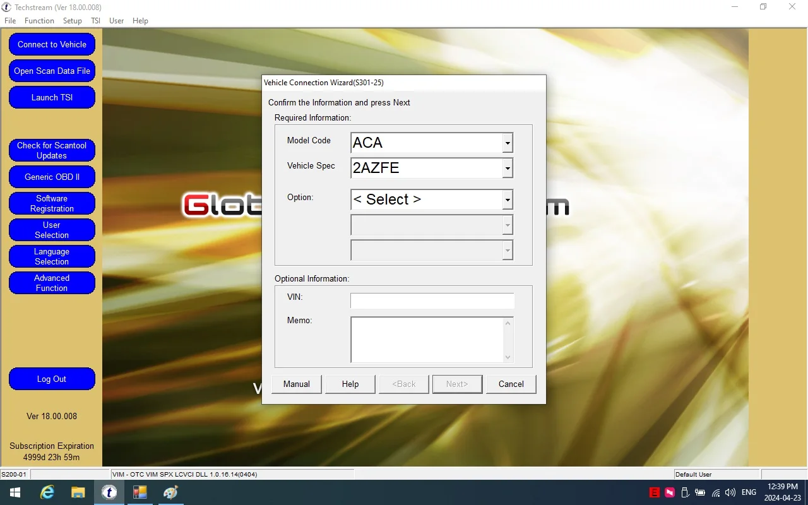Viewport: 808px width, 505px height.
Task: Expand the Model Code dropdown
Action: click(x=508, y=143)
